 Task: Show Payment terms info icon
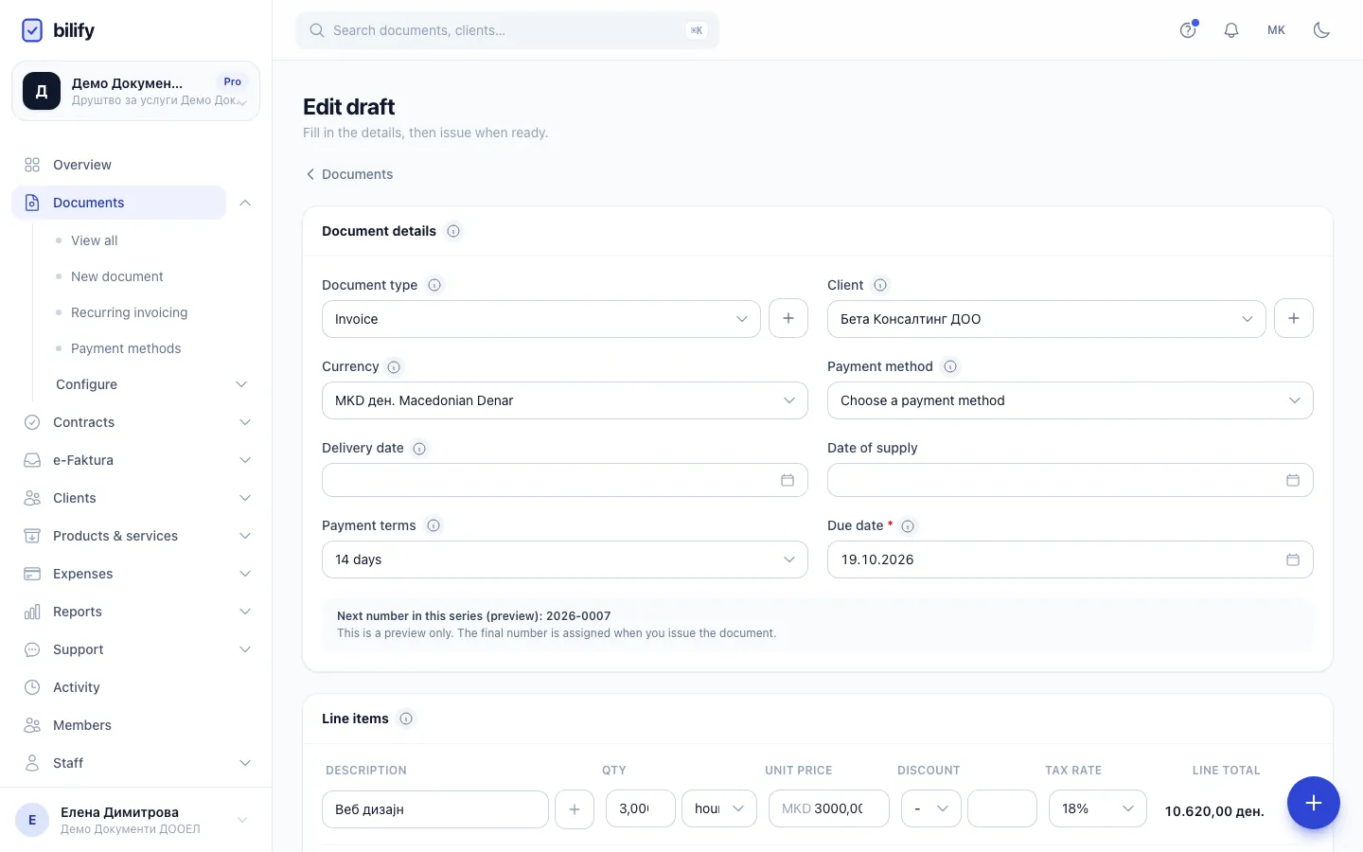(x=434, y=526)
